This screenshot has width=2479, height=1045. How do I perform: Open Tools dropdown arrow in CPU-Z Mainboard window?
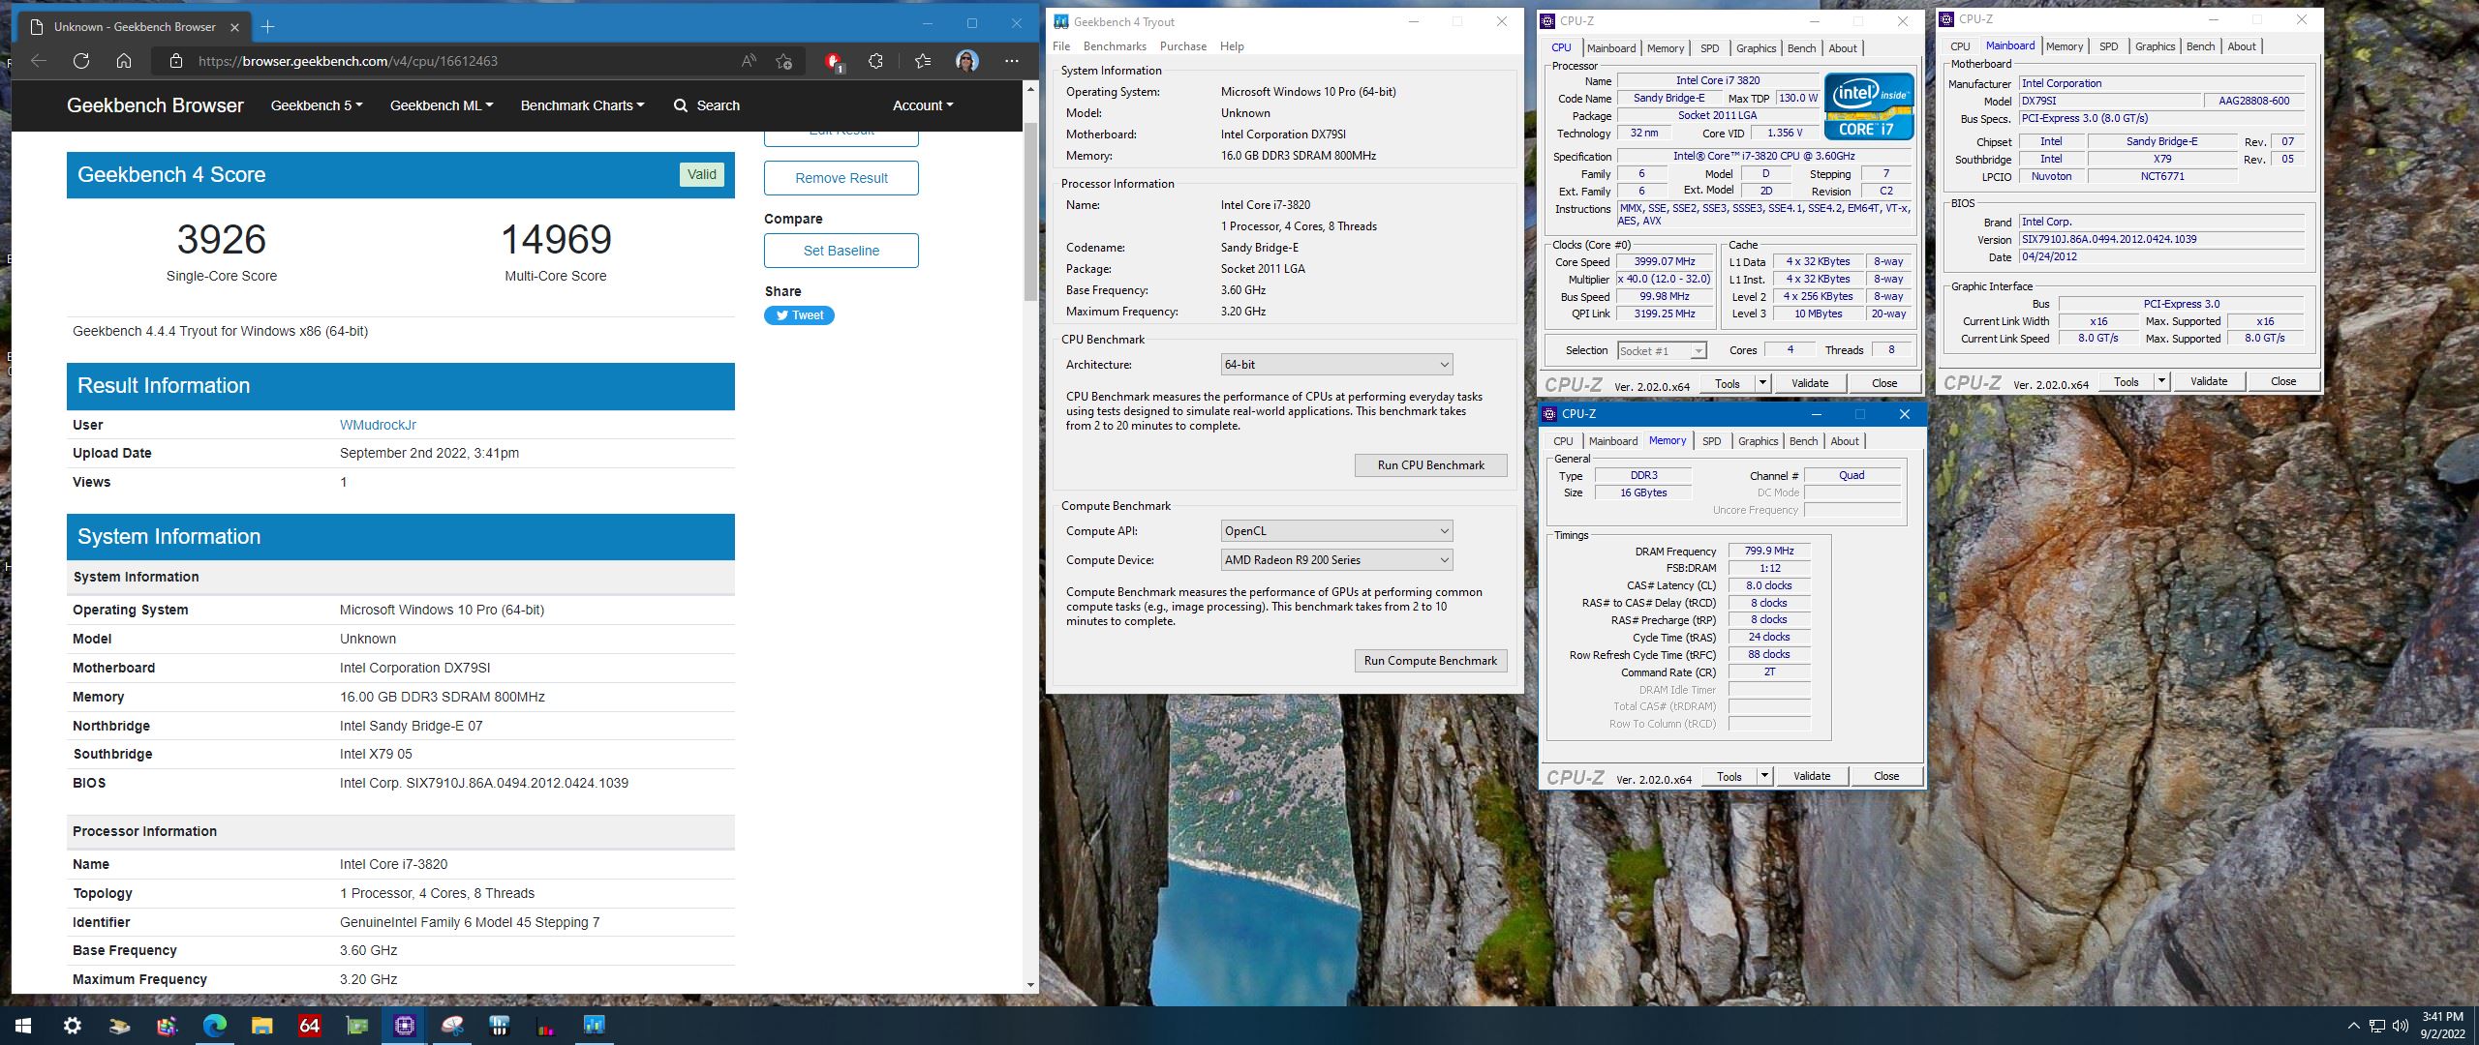point(2161,381)
